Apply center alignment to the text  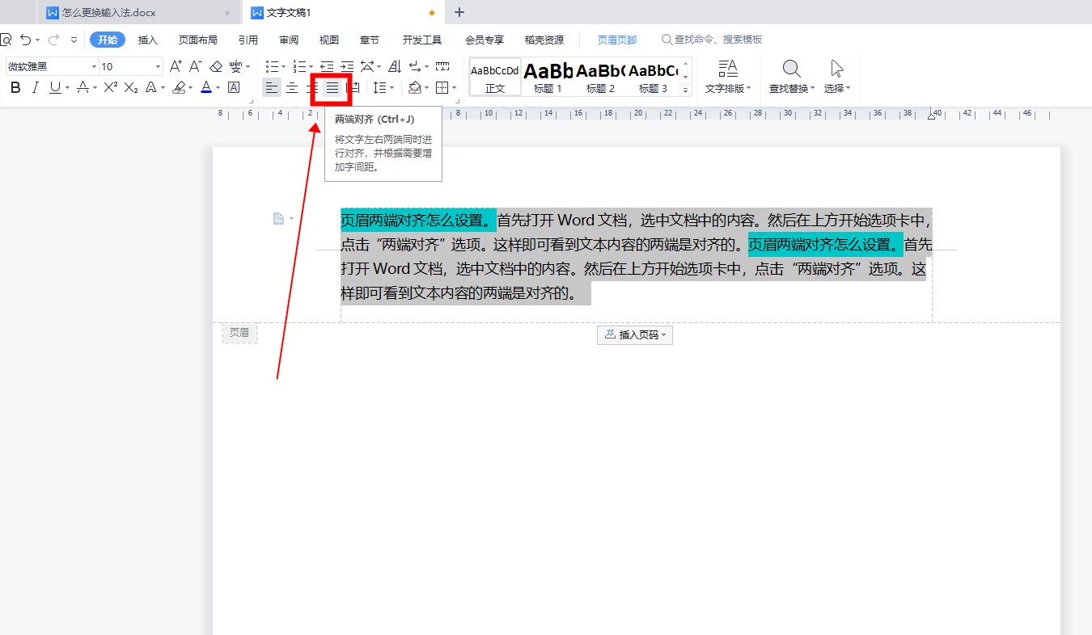coord(292,88)
